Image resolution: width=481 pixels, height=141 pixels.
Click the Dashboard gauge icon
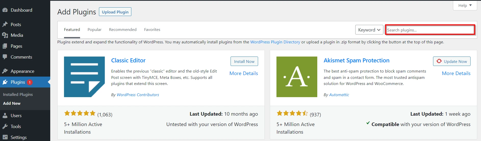click(x=5, y=10)
